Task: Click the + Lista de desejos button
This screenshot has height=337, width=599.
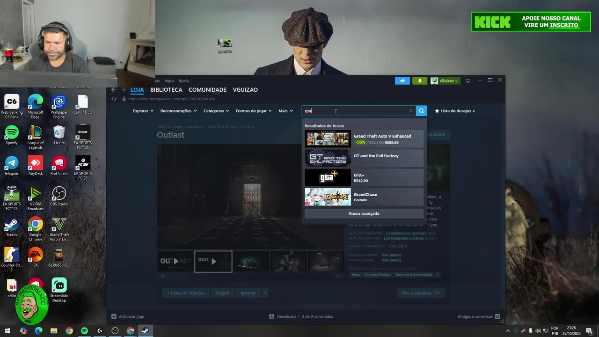Action: coord(186,293)
